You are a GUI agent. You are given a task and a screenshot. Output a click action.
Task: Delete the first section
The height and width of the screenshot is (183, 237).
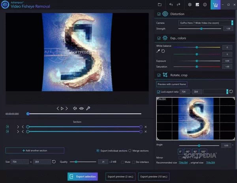coord(145,127)
